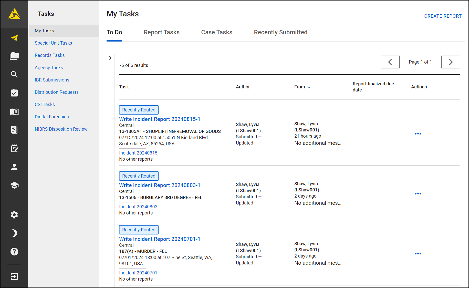Open actions menu for report 20240815-1
The width and height of the screenshot is (469, 288).
pos(418,133)
